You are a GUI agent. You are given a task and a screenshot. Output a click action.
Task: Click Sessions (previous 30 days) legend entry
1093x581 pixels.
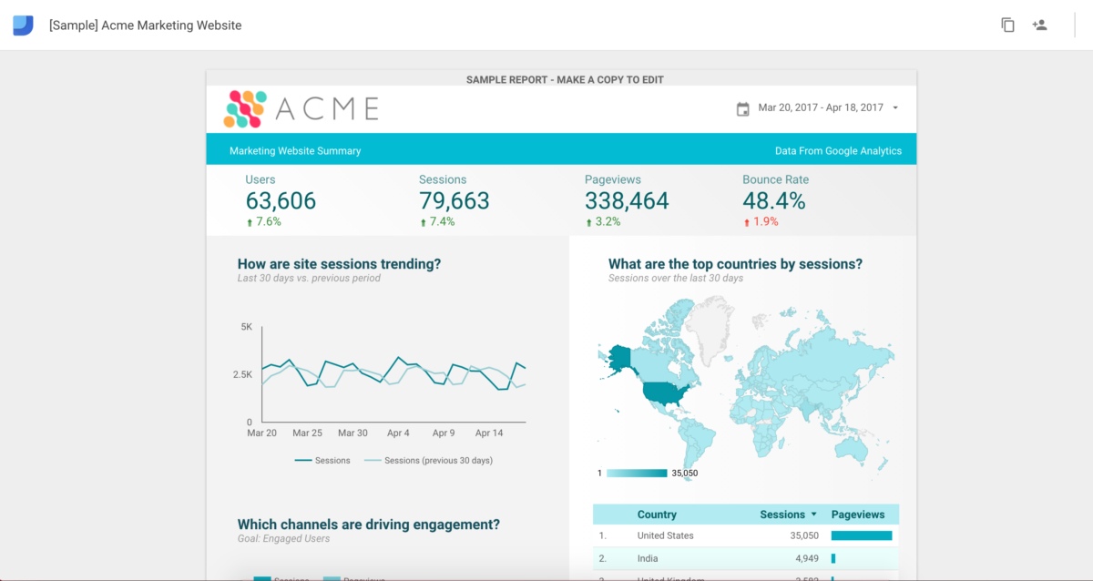[428, 461]
